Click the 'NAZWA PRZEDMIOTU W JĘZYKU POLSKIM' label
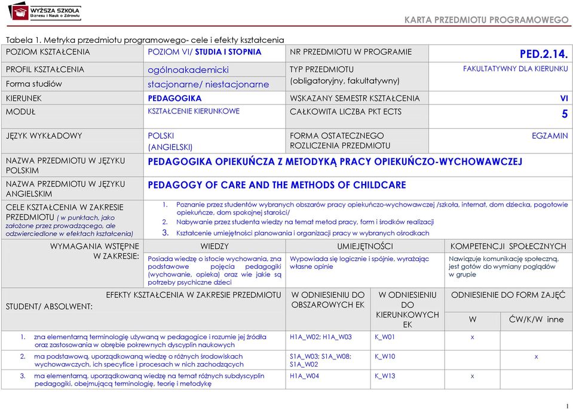573x409 pixels. point(65,165)
